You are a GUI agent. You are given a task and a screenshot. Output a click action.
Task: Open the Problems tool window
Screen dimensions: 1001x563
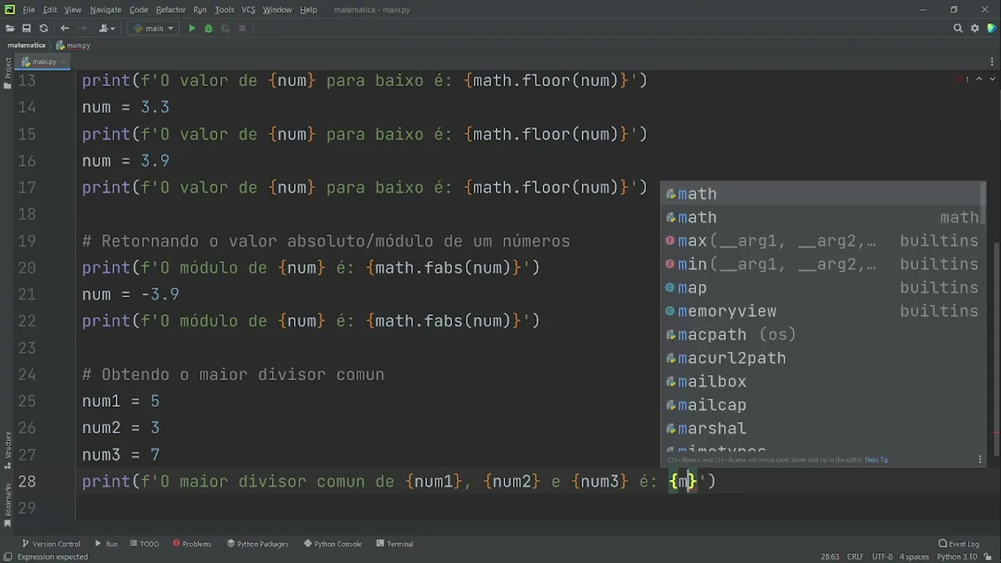[x=192, y=543]
